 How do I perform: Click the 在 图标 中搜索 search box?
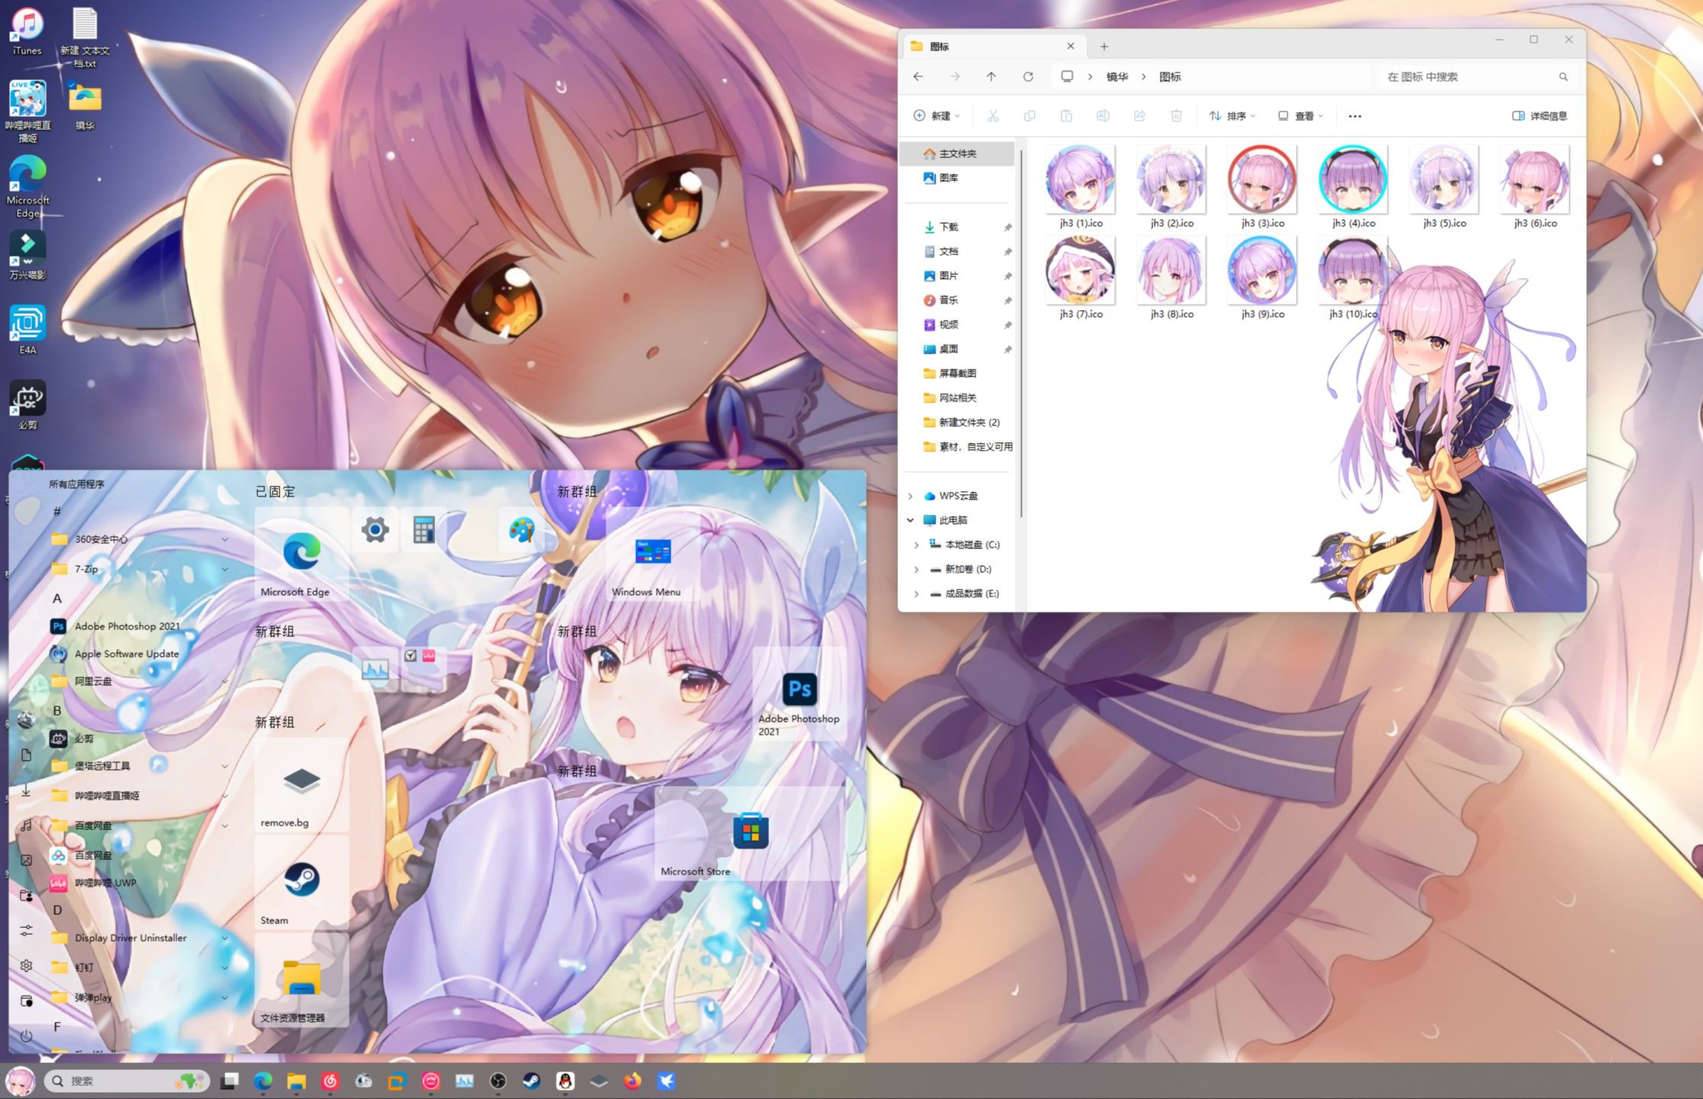coord(1475,76)
